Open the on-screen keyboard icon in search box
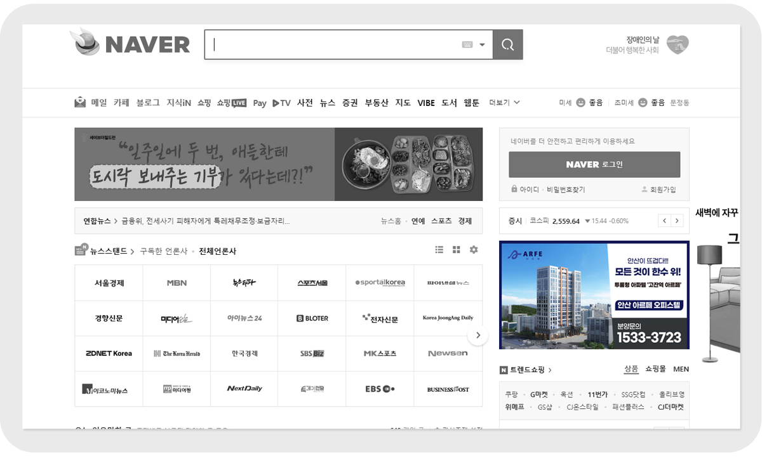Viewport: 762px width, 459px height. [467, 44]
